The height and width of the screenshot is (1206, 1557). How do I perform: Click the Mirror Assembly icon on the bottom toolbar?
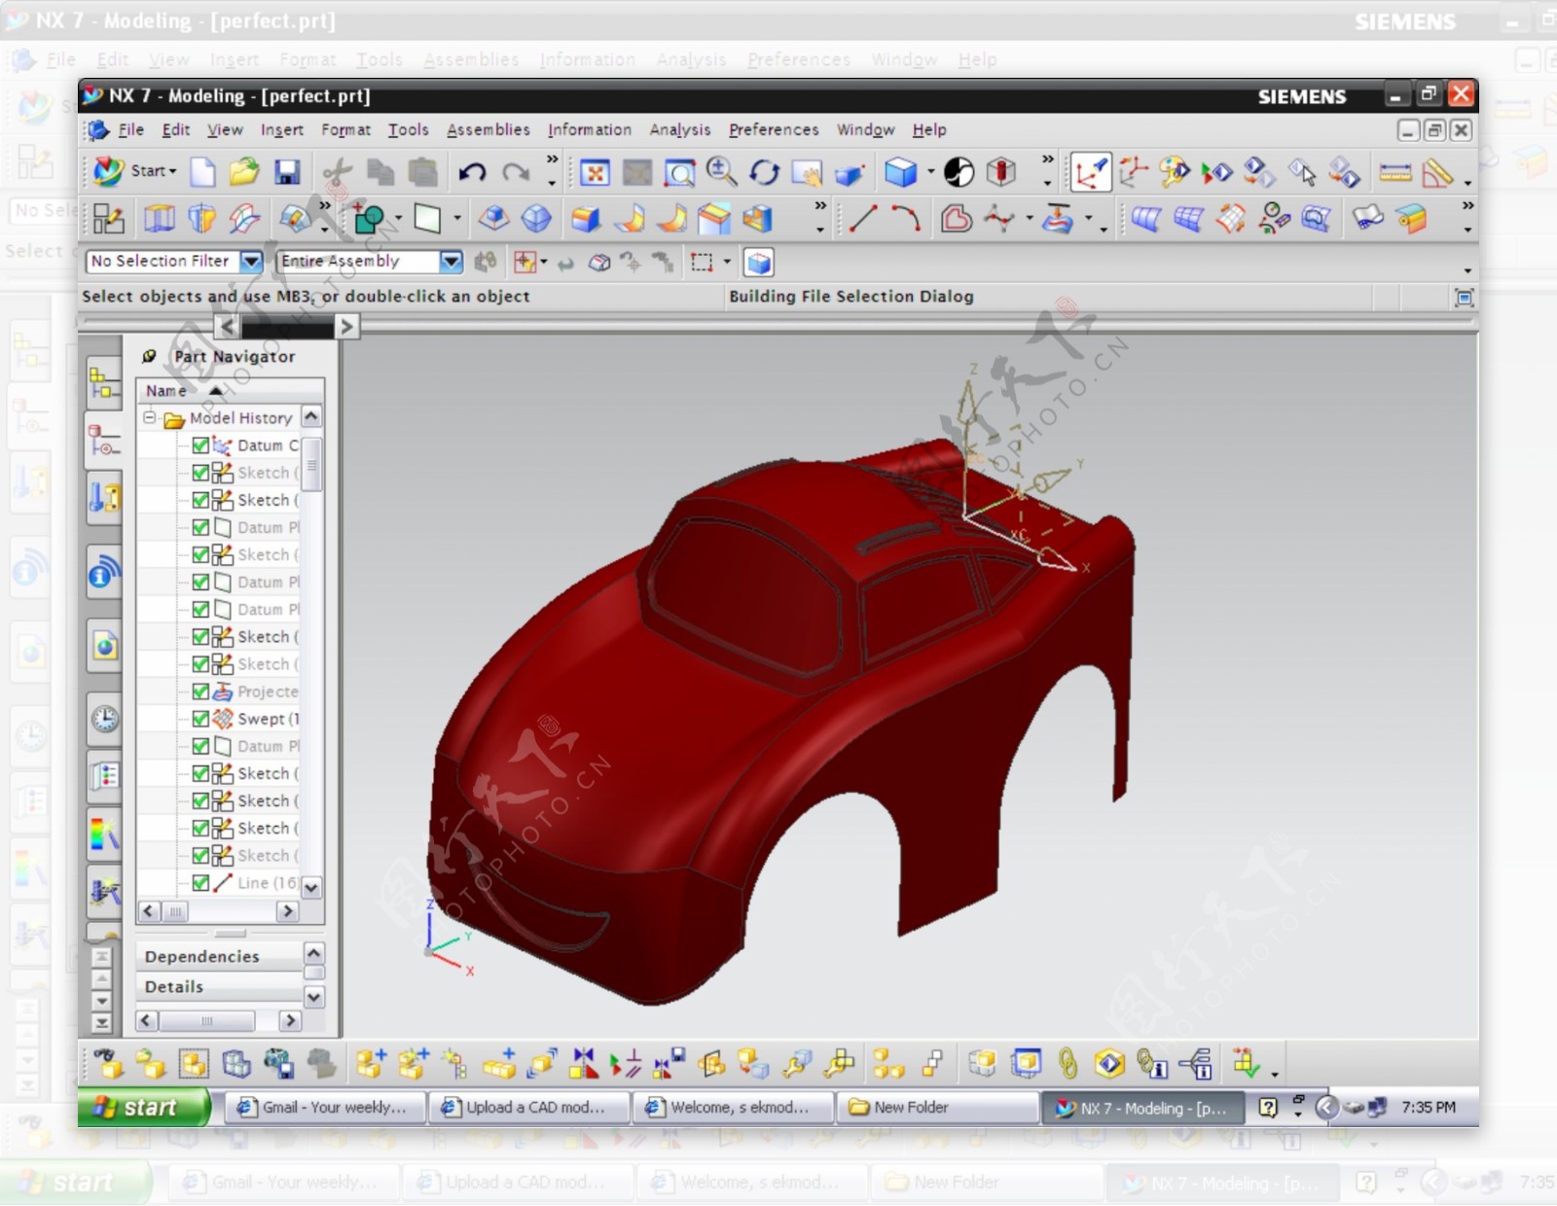point(583,1064)
